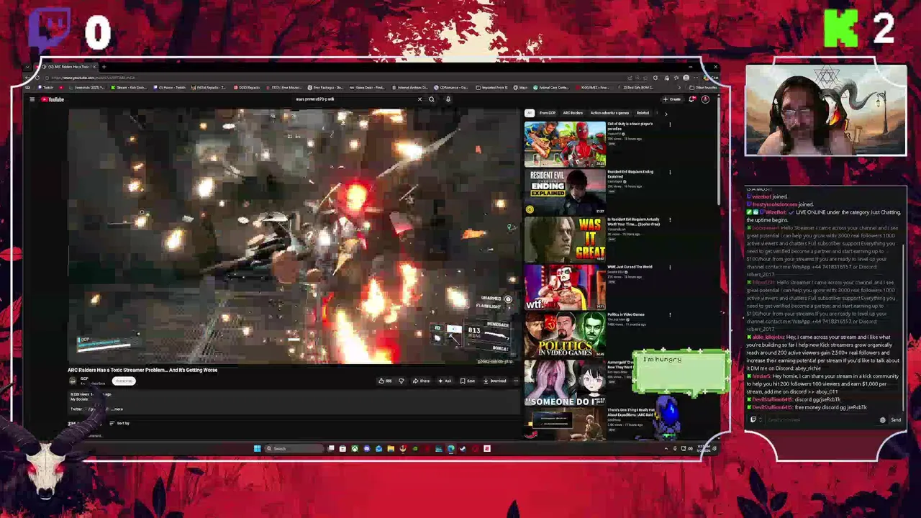Select the All filter chip
Screen dimensions: 921x518
[x=530, y=113]
